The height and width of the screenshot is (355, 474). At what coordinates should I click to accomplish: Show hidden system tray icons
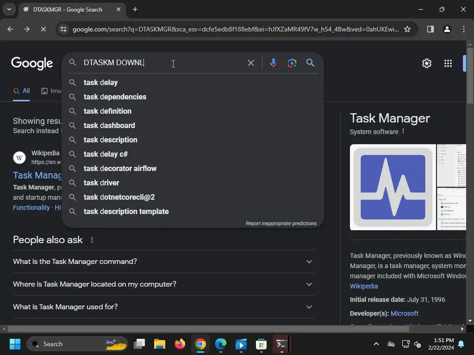click(376, 344)
